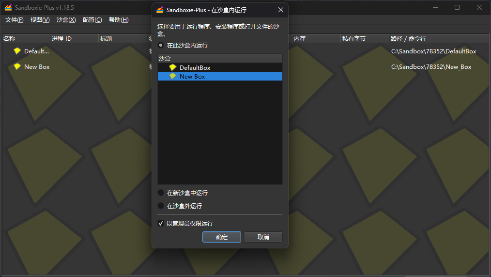
Task: Click the 沙盒 list column header
Action: coord(220,58)
